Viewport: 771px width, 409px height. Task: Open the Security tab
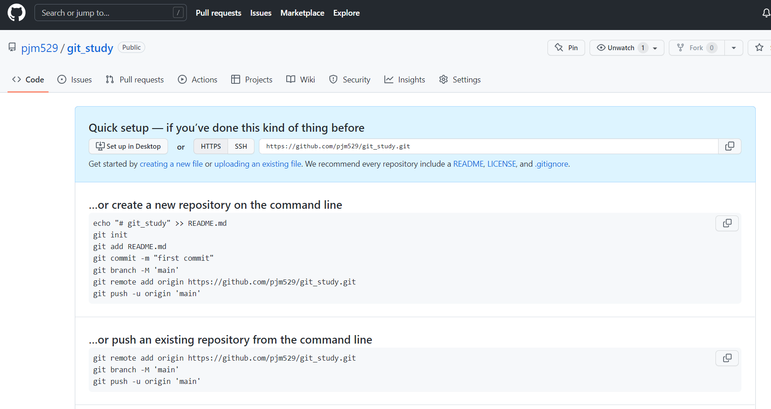(350, 79)
